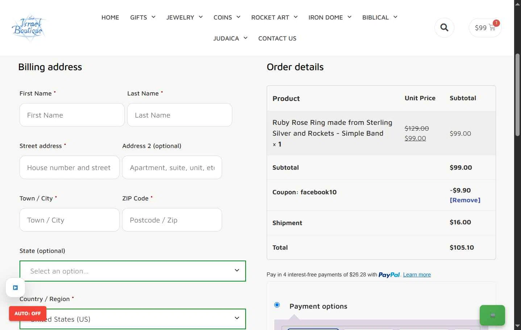This screenshot has width=521, height=330.
Task: Open the $99 shopping cart icon
Action: [x=485, y=27]
